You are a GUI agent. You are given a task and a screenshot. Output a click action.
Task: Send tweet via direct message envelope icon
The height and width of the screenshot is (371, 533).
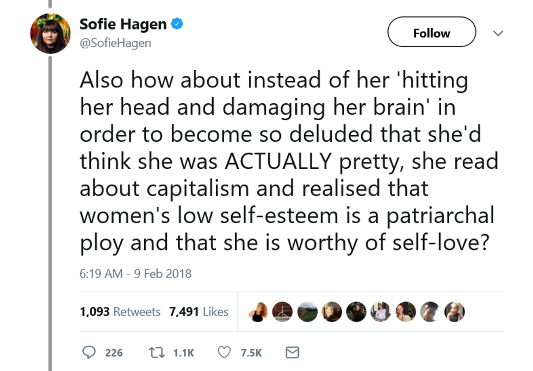[x=292, y=353]
